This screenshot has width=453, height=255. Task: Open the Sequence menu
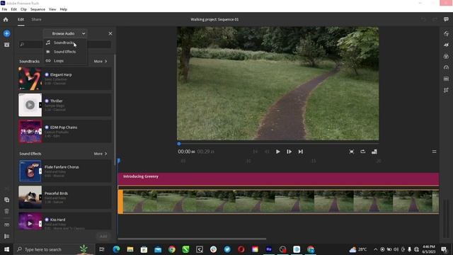tap(38, 9)
